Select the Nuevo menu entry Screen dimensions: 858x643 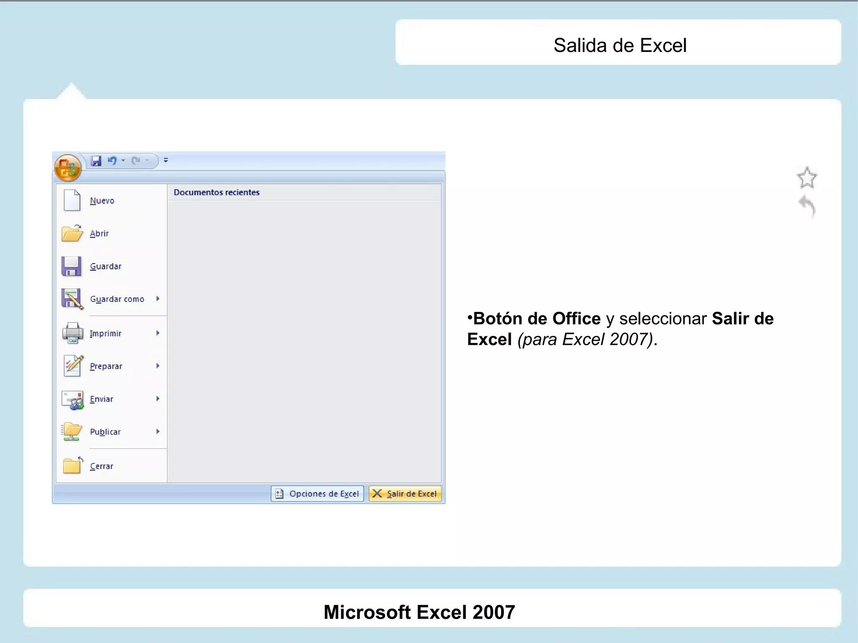(111, 201)
